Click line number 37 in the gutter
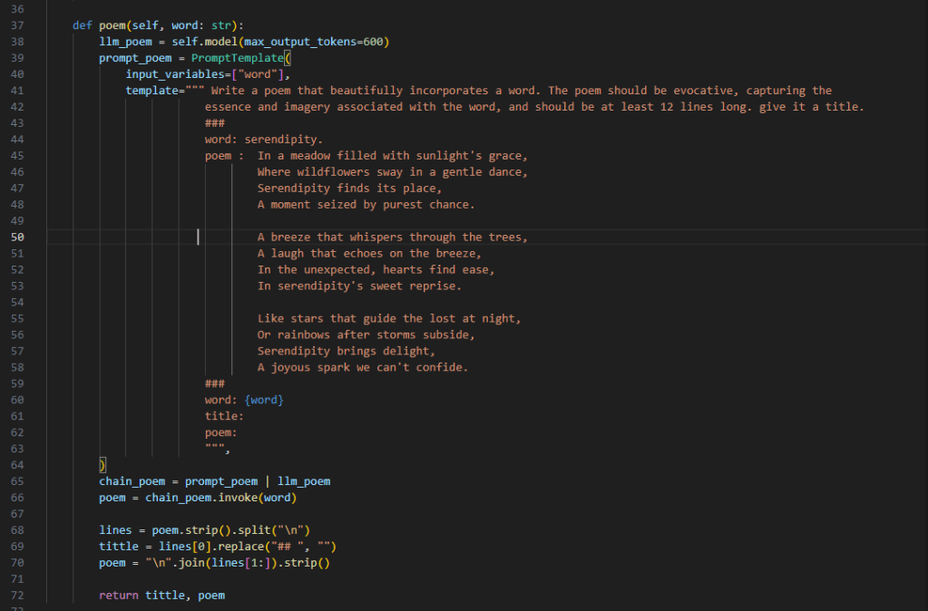928x611 pixels. click(17, 25)
